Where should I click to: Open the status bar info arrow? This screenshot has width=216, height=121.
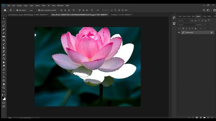click(38, 118)
